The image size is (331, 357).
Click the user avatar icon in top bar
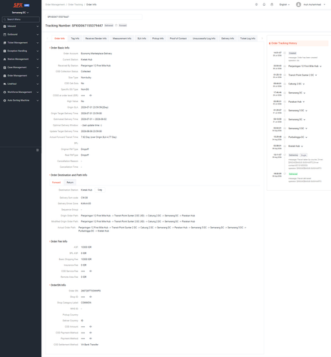tap(298, 4)
